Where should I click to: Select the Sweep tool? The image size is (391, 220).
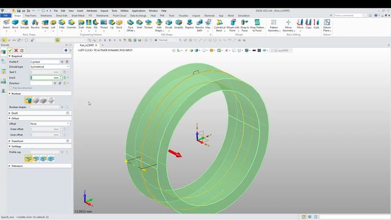[45, 24]
